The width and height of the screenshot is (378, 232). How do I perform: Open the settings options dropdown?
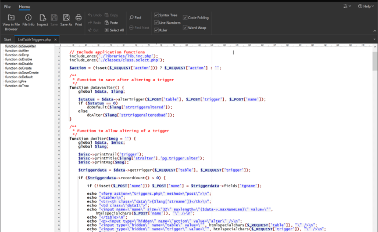click(347, 6)
